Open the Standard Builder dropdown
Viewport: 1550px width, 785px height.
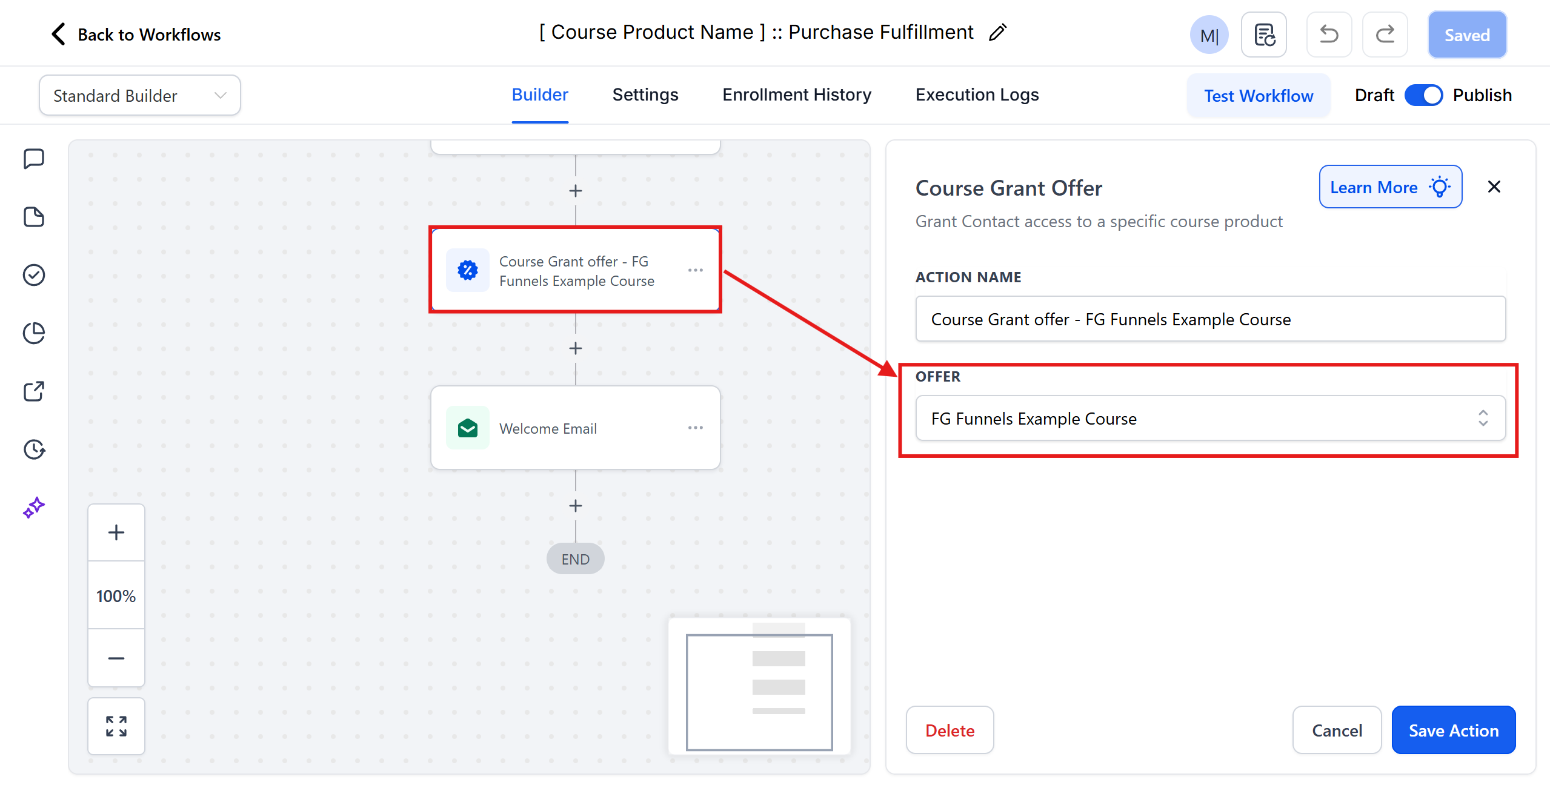click(139, 95)
